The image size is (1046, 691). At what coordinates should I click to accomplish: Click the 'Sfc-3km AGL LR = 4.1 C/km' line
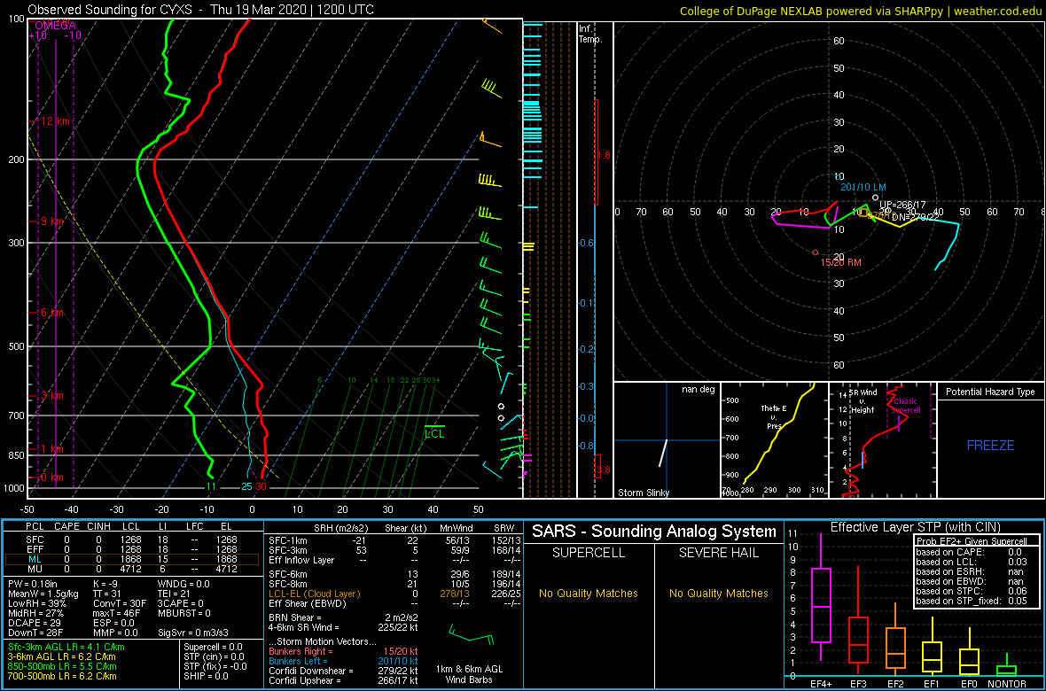point(66,647)
